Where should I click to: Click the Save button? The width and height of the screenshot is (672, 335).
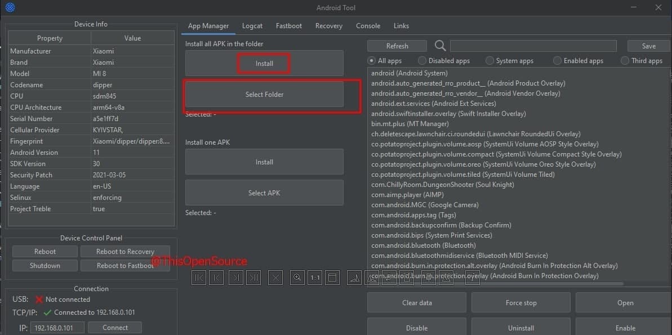pos(649,46)
